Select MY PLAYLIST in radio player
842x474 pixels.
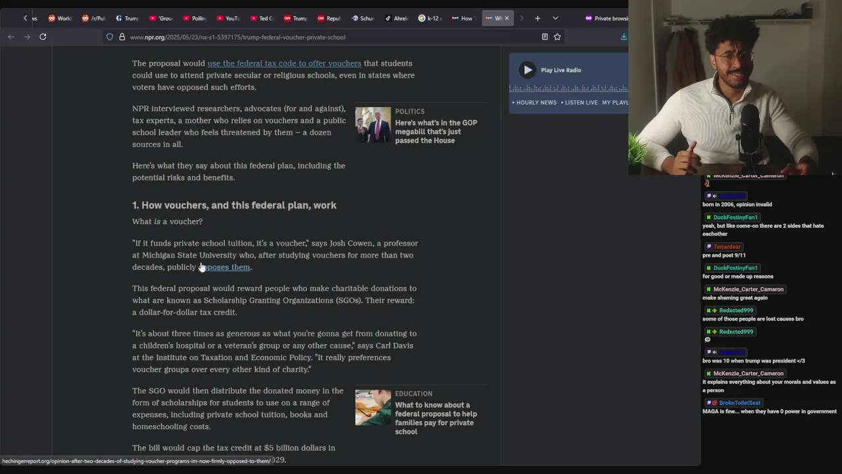(615, 103)
